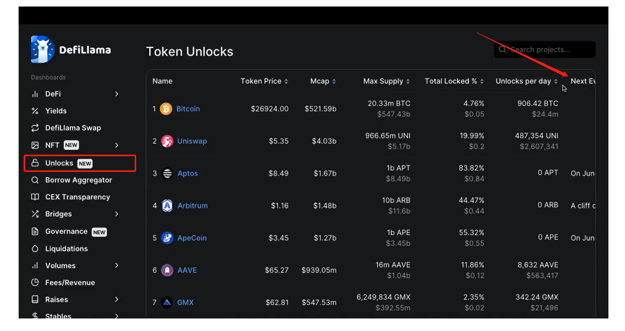The width and height of the screenshot is (625, 331).
Task: Focus the Search projects field
Action: pos(545,50)
